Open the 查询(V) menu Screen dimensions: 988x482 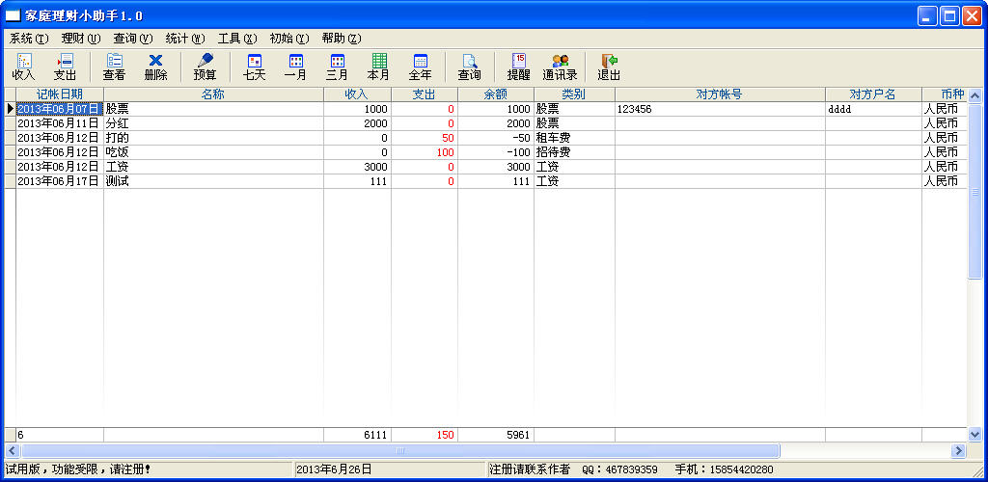coord(133,39)
